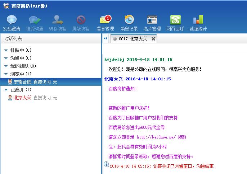The width and height of the screenshot is (247, 174).
Task: Click the 此代金券有效时间为2小时 note line
Action: pyautogui.click(x=138, y=147)
